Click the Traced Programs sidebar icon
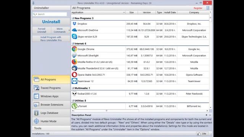244x137 pixels. [37, 88]
